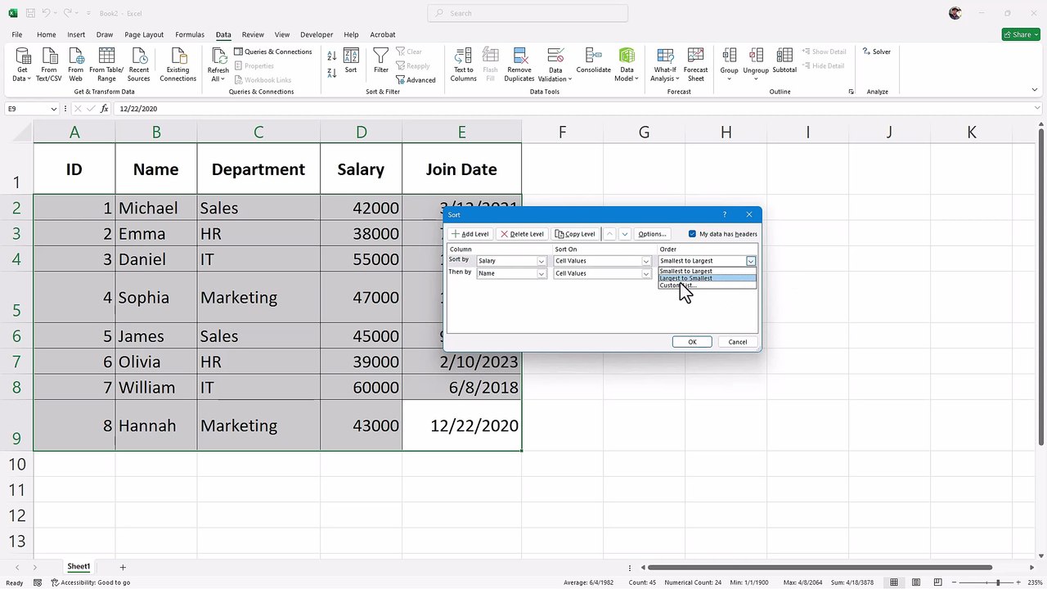This screenshot has width=1047, height=589.
Task: Open the Data Model tool
Action: 627,64
